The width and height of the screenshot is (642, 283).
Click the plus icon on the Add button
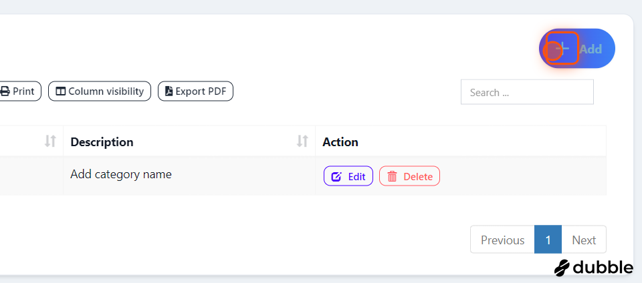(x=563, y=48)
